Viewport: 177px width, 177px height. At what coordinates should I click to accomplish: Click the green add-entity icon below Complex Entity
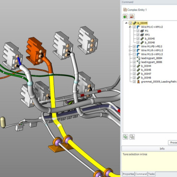pyautogui.click(x=125, y=16)
